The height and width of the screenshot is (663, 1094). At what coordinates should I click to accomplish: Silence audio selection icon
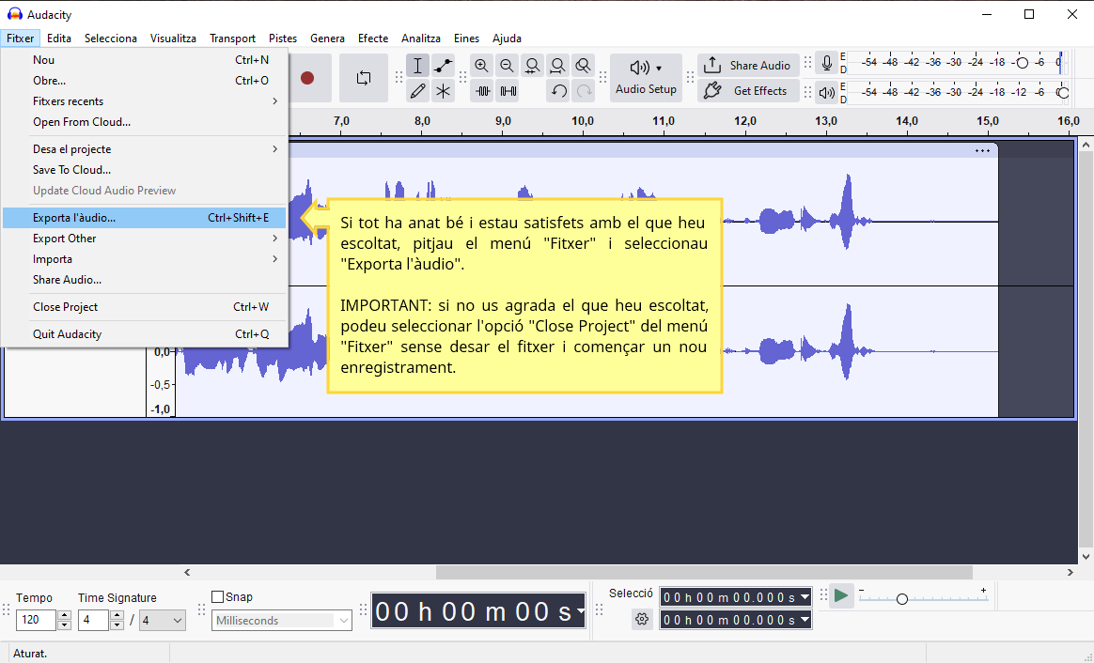click(508, 91)
